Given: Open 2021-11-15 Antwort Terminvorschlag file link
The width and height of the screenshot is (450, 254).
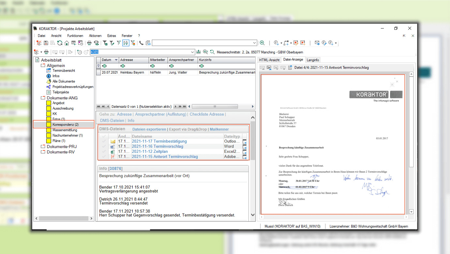Looking at the screenshot, I should (x=165, y=157).
